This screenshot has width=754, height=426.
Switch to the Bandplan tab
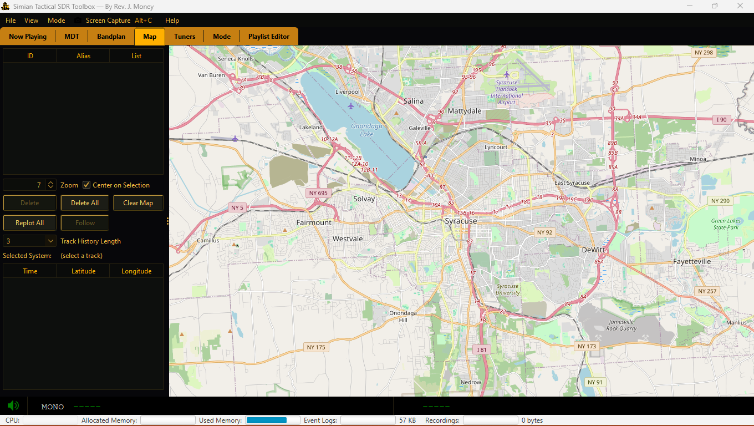111,37
